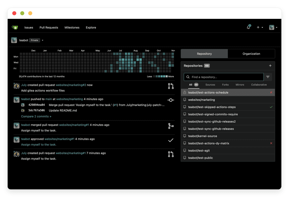The width and height of the screenshot is (289, 197).
Task: Click the Private badge next to teabot
Action: pos(35,40)
